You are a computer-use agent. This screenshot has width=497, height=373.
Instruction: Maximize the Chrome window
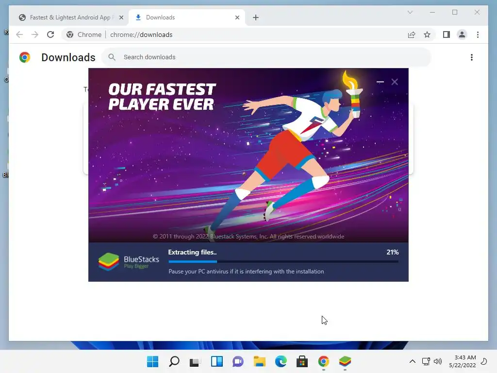(454, 12)
